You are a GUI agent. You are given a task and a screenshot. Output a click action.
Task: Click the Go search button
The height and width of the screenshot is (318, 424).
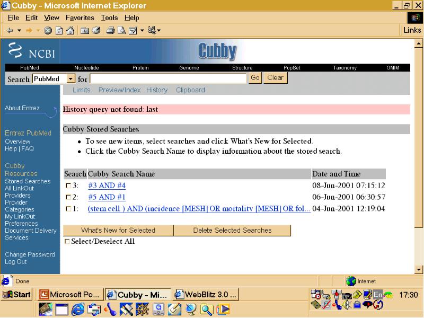(x=255, y=78)
